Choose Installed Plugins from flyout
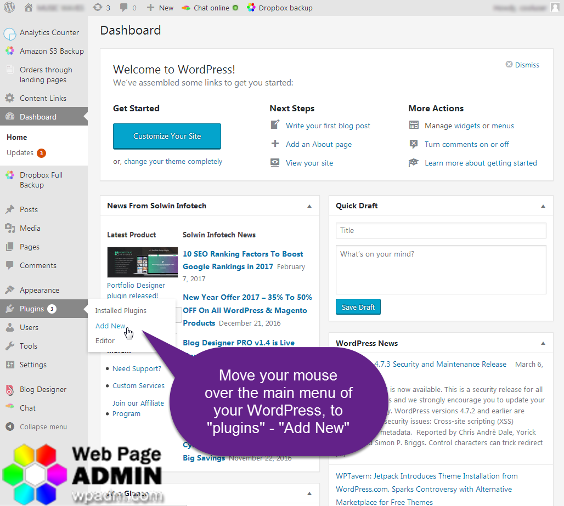The height and width of the screenshot is (506, 564). [x=121, y=310]
